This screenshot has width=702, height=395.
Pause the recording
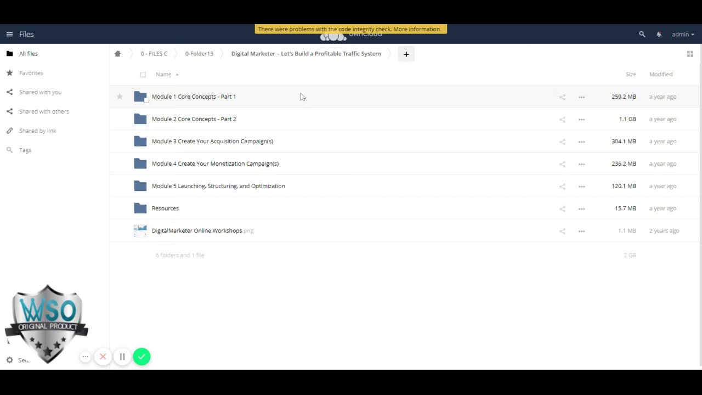tap(122, 357)
